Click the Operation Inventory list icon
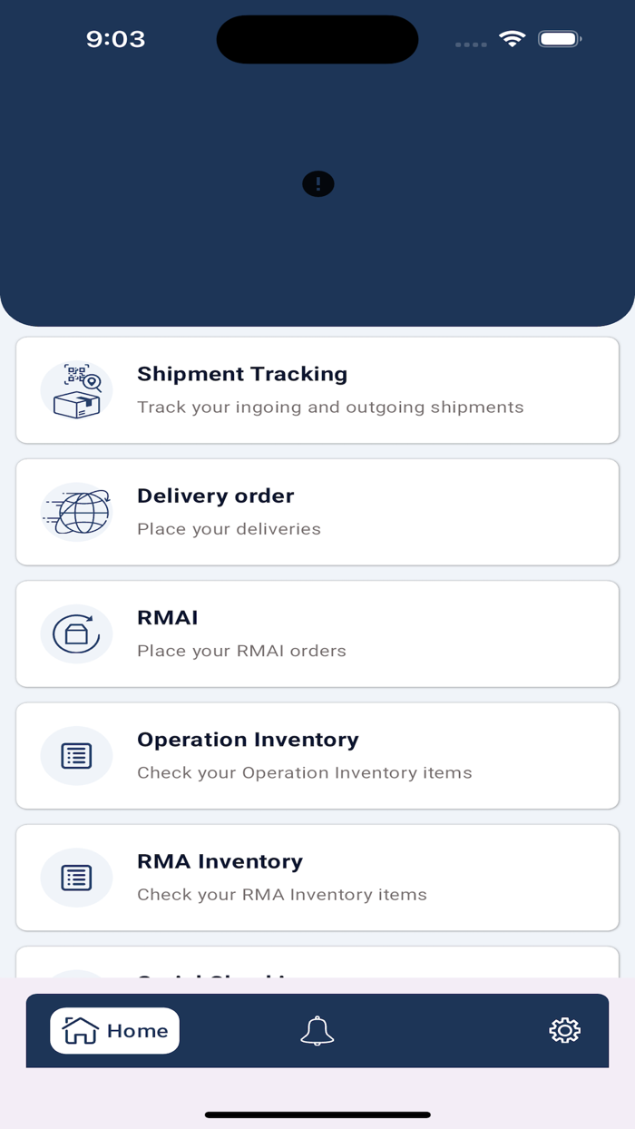 tap(76, 755)
